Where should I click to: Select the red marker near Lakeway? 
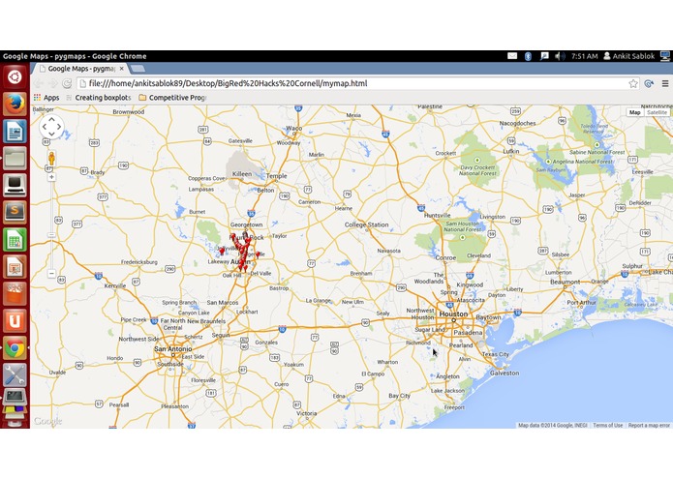[x=222, y=252]
